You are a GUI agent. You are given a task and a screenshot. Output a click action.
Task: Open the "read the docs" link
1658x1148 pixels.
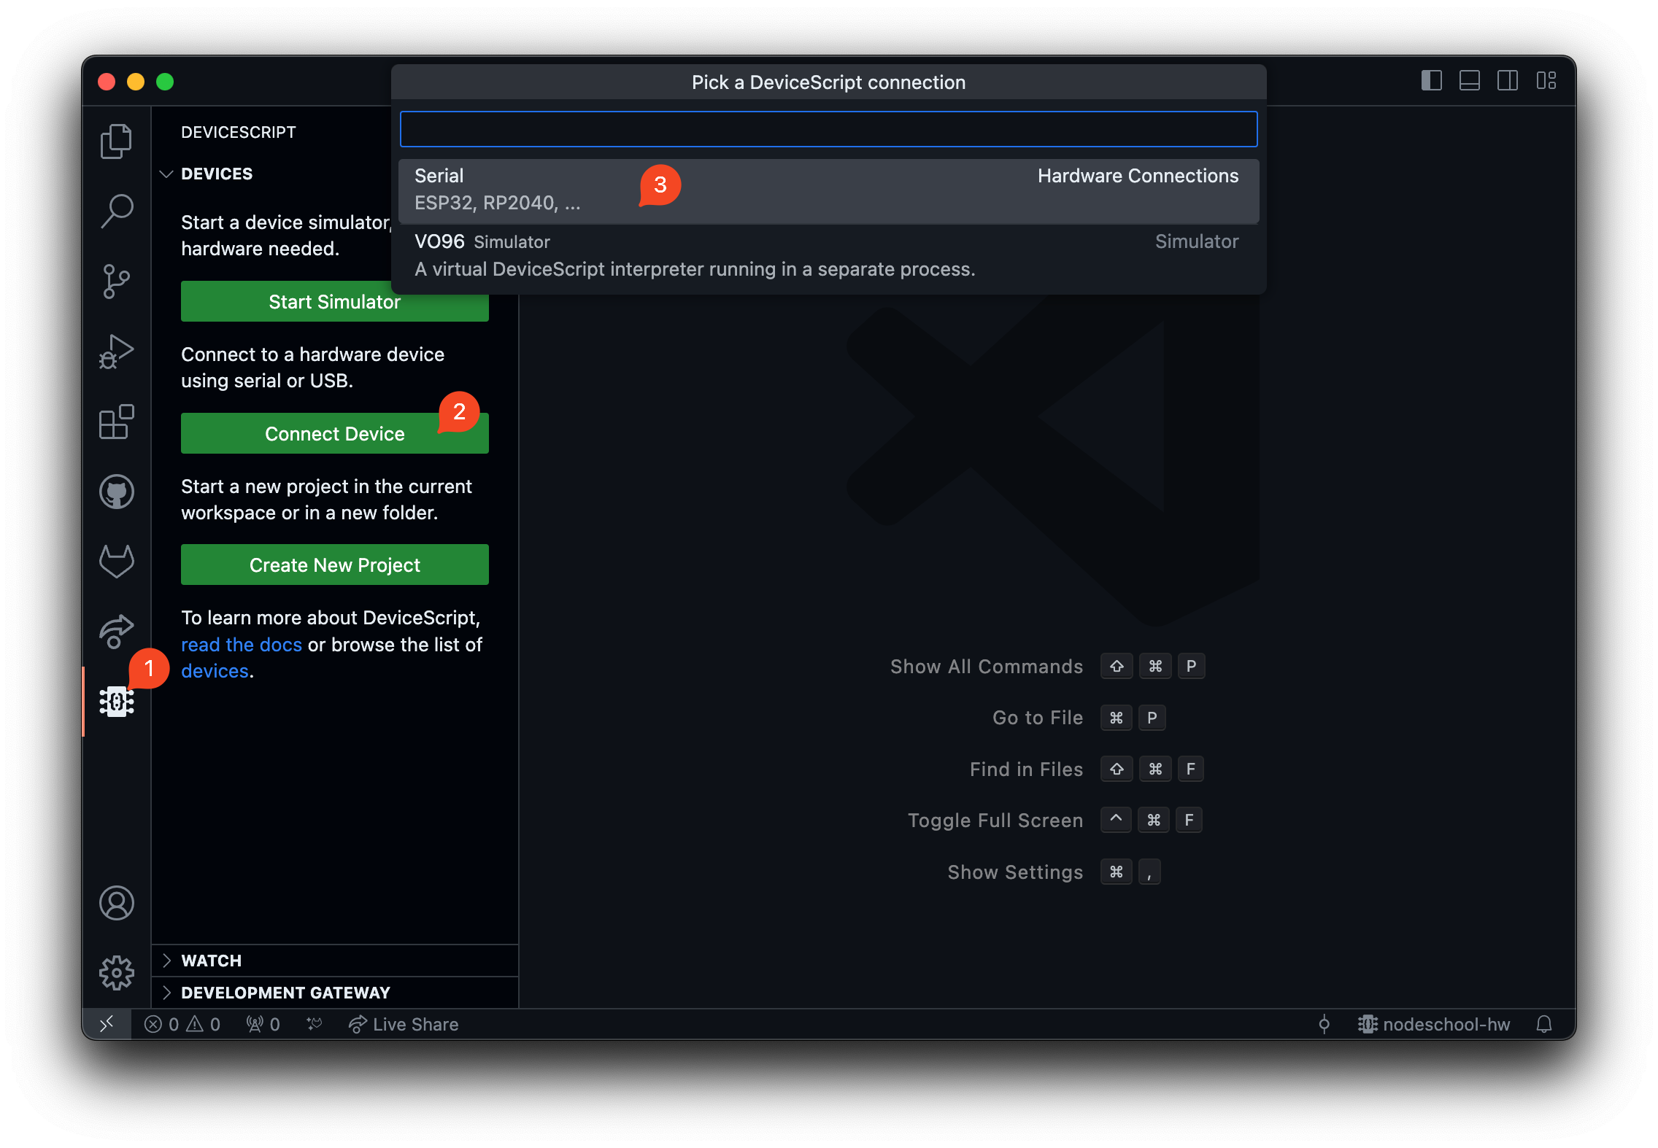coord(241,645)
